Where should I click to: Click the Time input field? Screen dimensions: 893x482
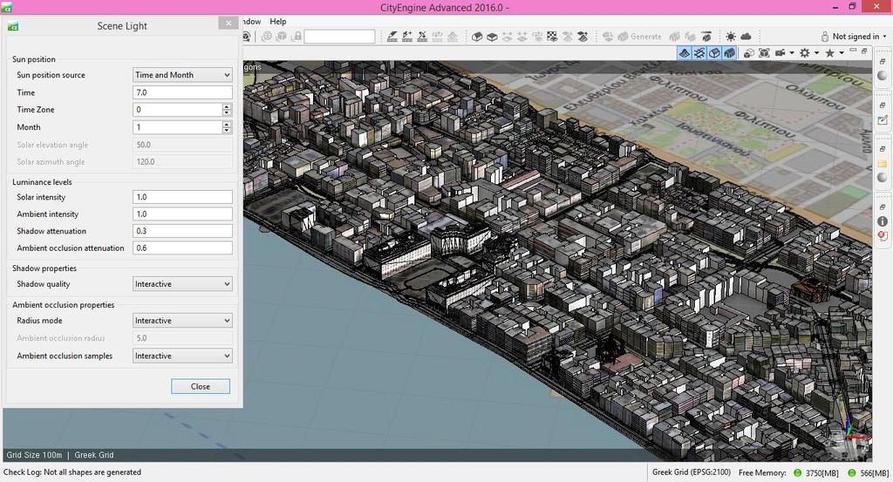(x=182, y=92)
